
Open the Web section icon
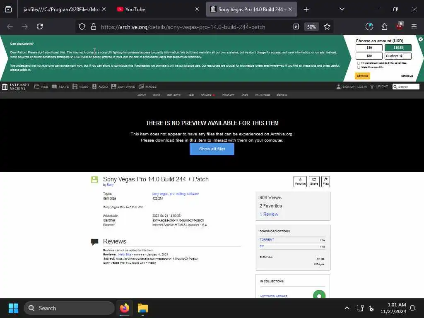point(37,87)
